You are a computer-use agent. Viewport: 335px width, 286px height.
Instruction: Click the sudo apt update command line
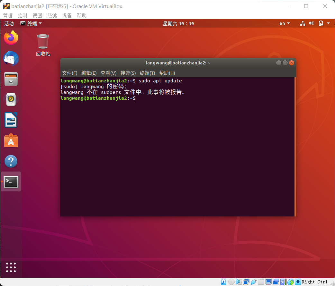(x=121, y=81)
